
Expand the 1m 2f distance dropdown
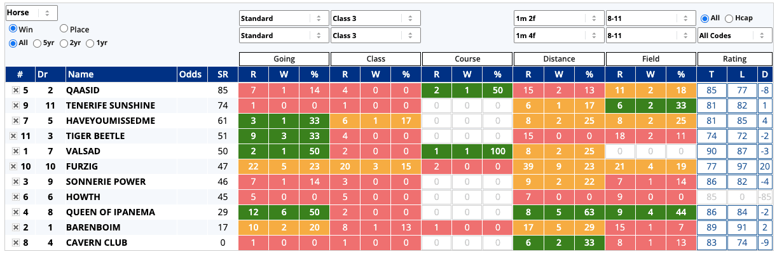[x=558, y=18]
